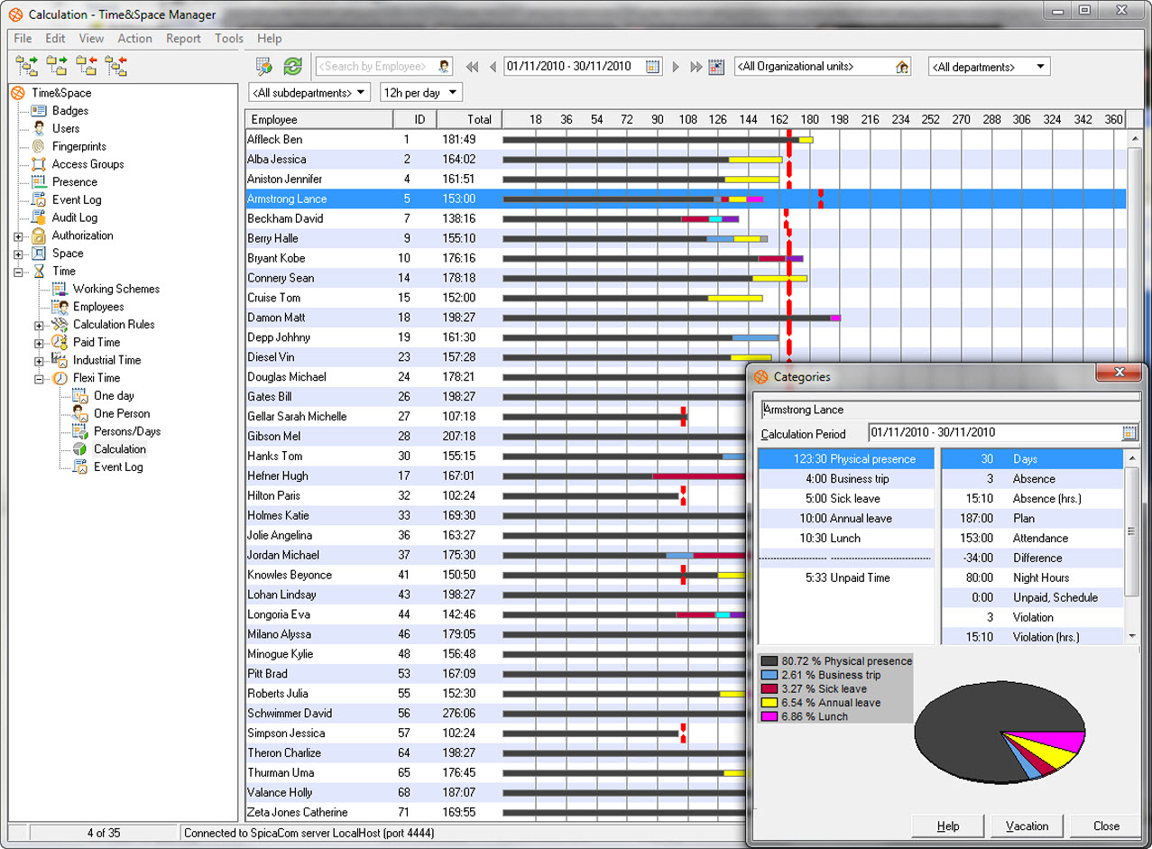The width and height of the screenshot is (1152, 849).
Task: Open the Tools menu
Action: pyautogui.click(x=229, y=39)
